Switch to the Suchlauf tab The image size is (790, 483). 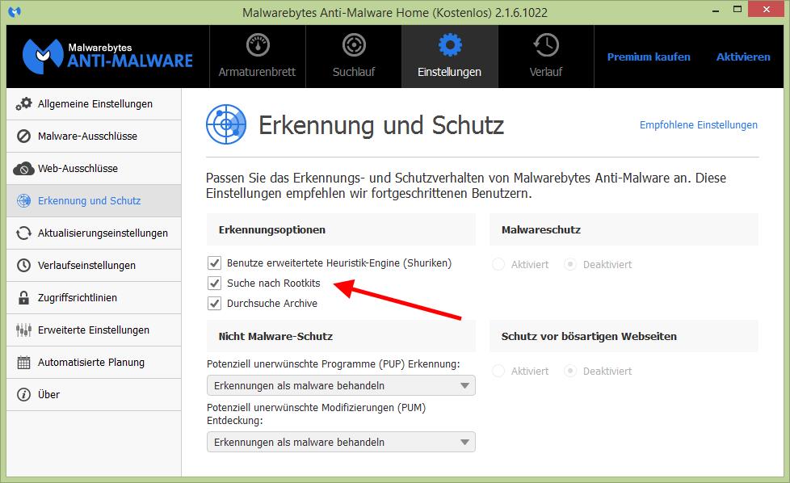point(354,57)
